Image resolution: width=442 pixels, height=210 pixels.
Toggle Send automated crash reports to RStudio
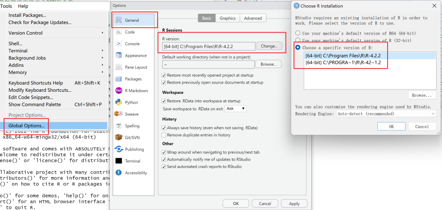tap(164, 167)
